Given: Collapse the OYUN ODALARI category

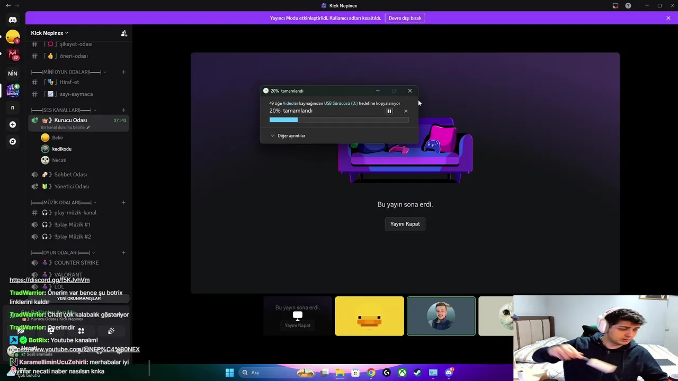Looking at the screenshot, I should tap(63, 252).
